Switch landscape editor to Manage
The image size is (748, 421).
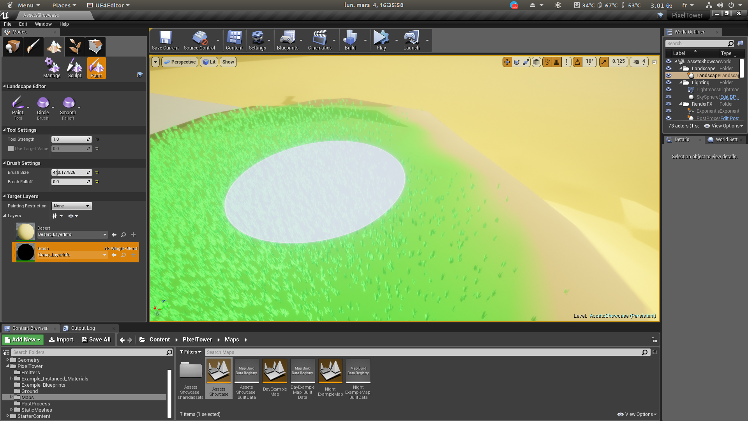pos(52,68)
